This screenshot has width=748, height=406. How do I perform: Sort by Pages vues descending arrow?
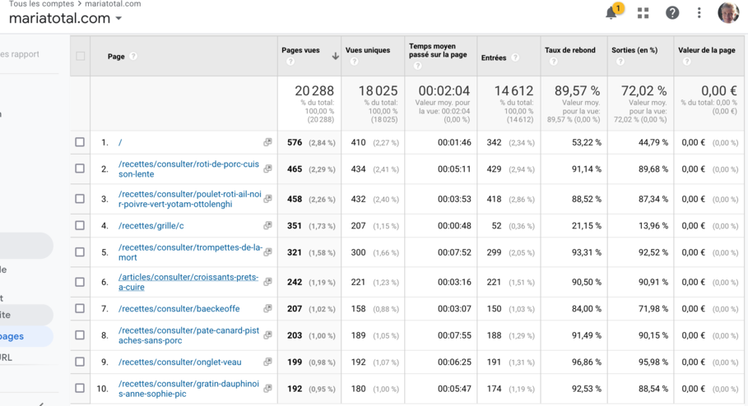click(335, 57)
